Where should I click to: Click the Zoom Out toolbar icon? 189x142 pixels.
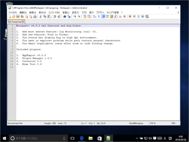79,17
